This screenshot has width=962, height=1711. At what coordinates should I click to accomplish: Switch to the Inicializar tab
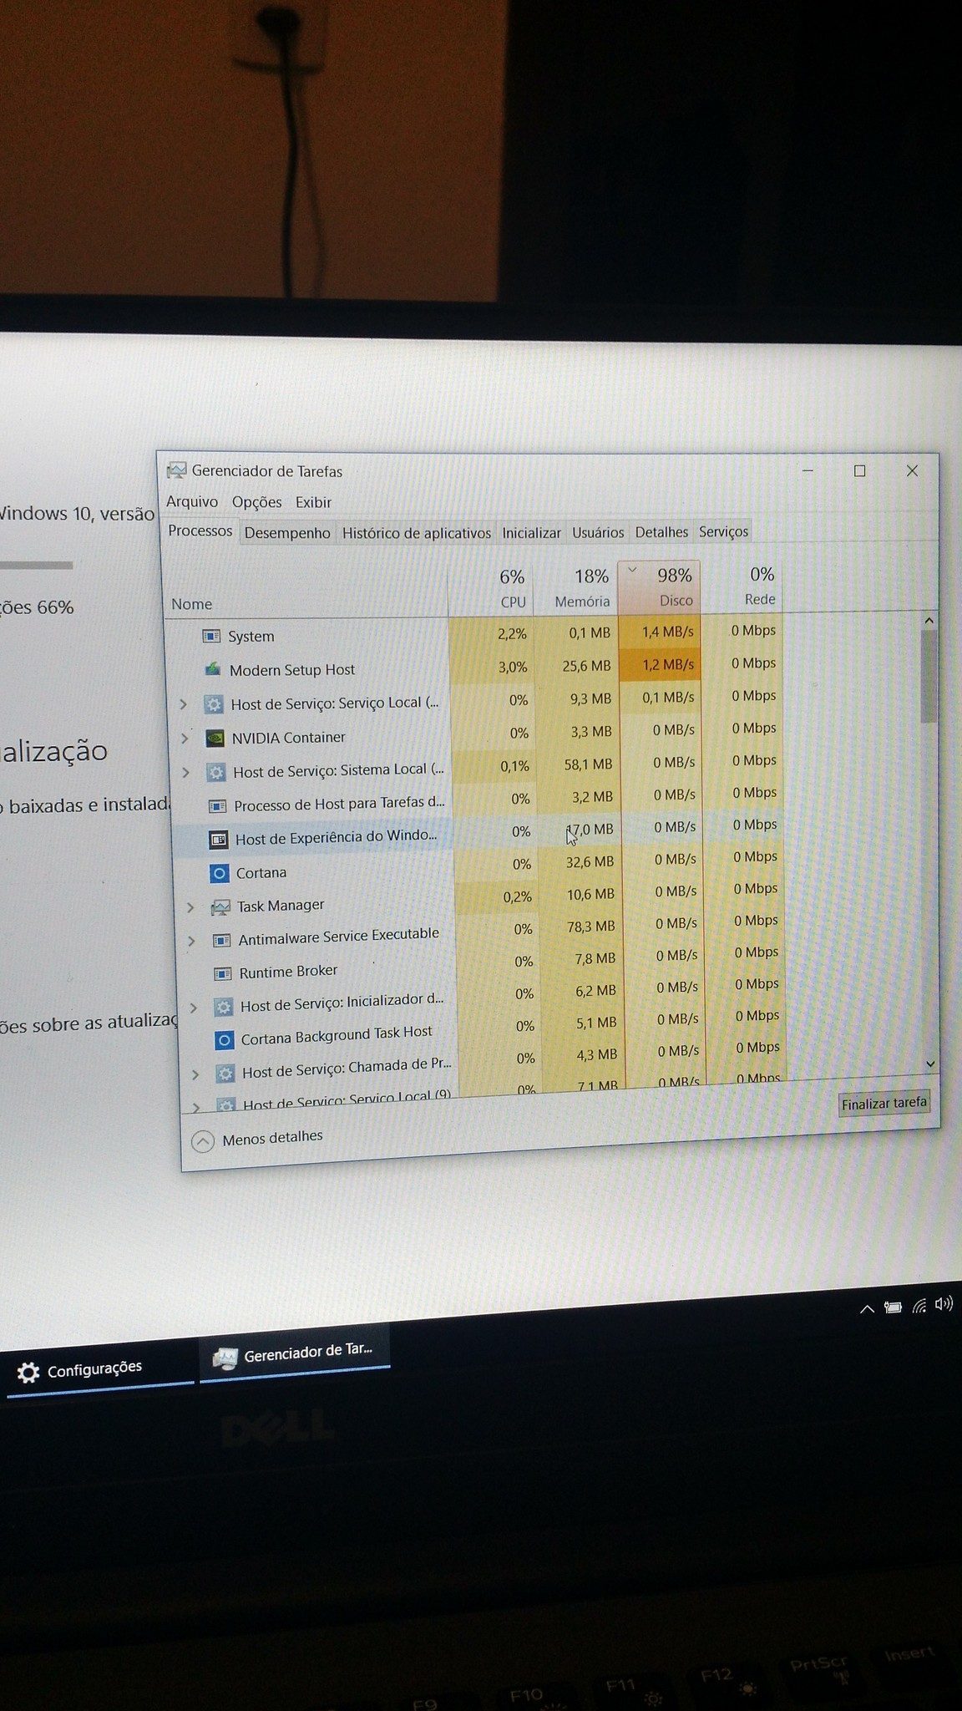(x=531, y=532)
